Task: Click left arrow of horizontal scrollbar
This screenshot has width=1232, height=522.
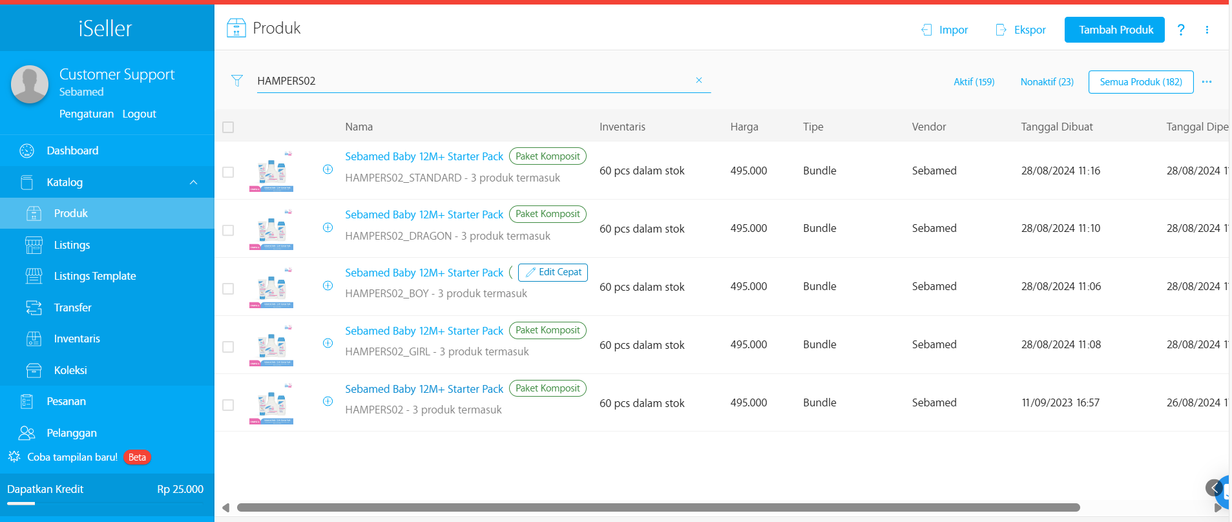Action: (225, 508)
